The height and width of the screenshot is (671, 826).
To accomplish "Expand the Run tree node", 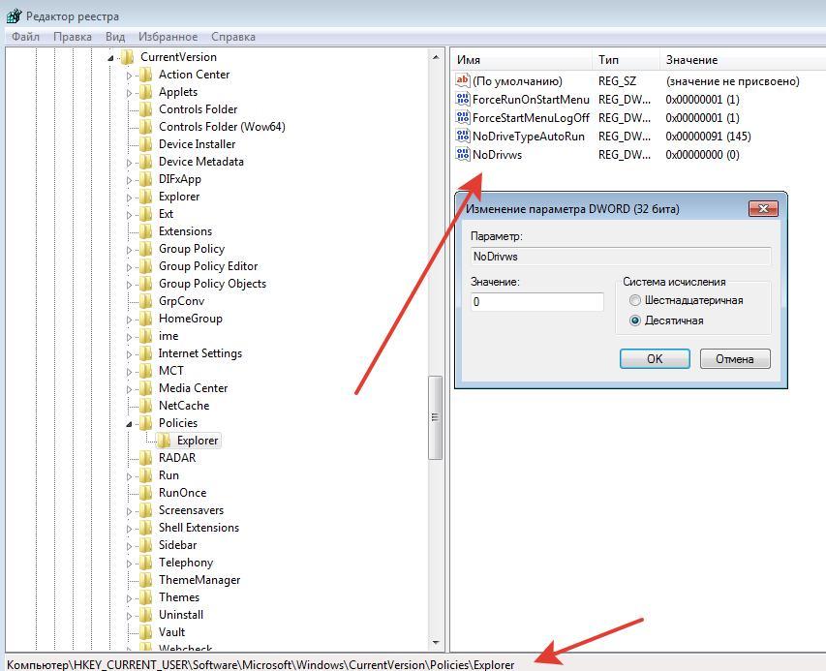I will [129, 476].
